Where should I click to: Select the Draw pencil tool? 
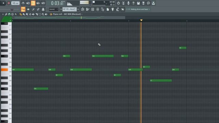tap(21, 14)
